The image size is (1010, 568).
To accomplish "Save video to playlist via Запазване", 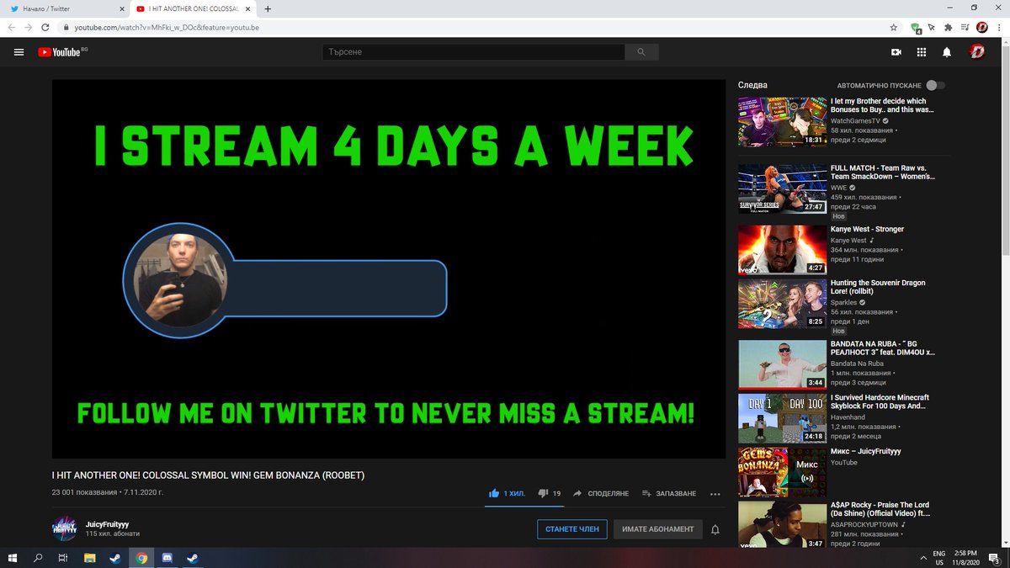I will [x=669, y=493].
